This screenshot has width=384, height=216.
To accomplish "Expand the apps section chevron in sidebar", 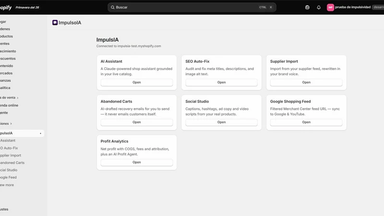I will 11,124.
